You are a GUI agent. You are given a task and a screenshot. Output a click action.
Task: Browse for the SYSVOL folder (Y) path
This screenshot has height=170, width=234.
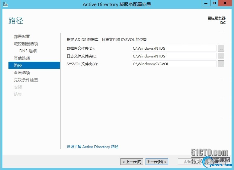[x=221, y=64]
